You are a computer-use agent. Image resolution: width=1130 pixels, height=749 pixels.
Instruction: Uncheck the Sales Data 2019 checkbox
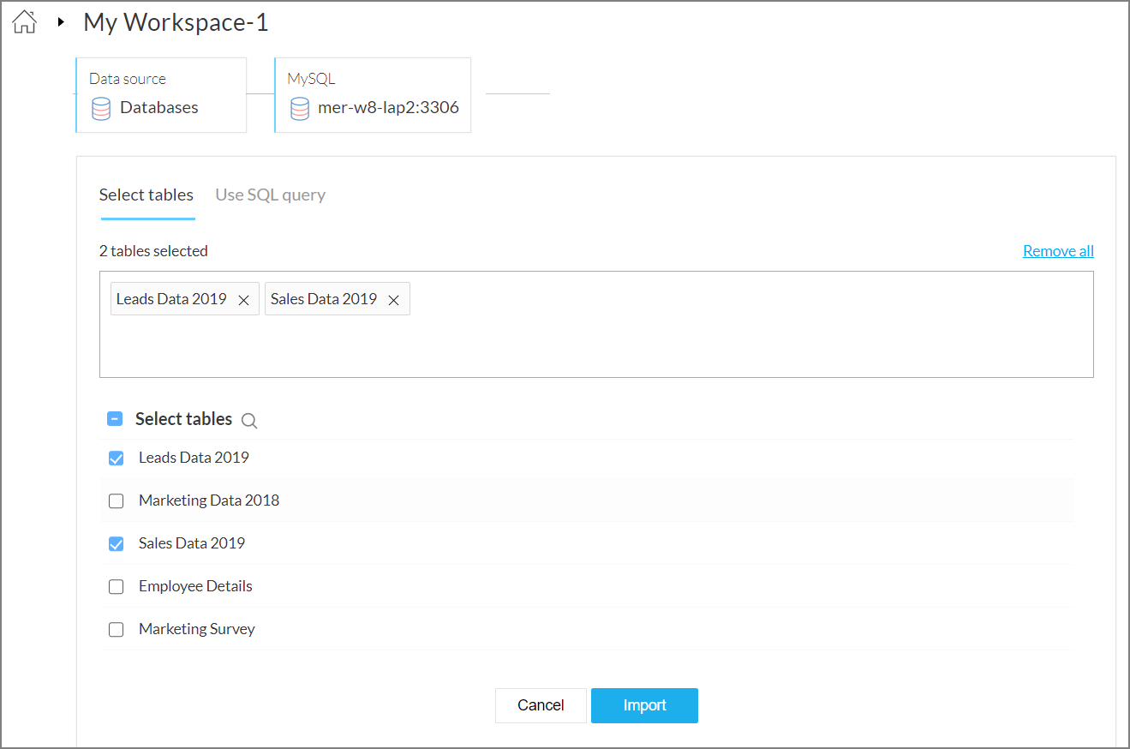(x=117, y=544)
